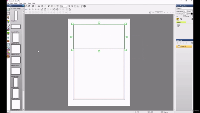200x113 pixels.
Task: Open the Page menu
Action: (x=20, y=3)
